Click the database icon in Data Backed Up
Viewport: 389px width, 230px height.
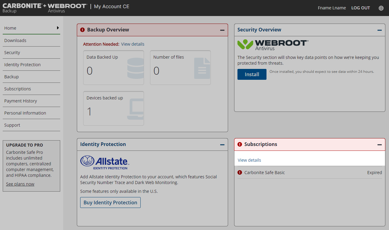pyautogui.click(x=135, y=68)
